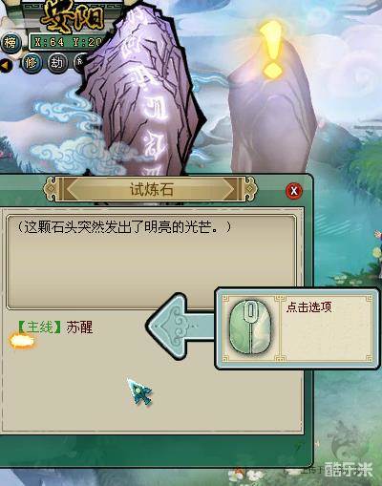Click the yellow exclamation quest marker
The height and width of the screenshot is (486, 382).
click(271, 49)
